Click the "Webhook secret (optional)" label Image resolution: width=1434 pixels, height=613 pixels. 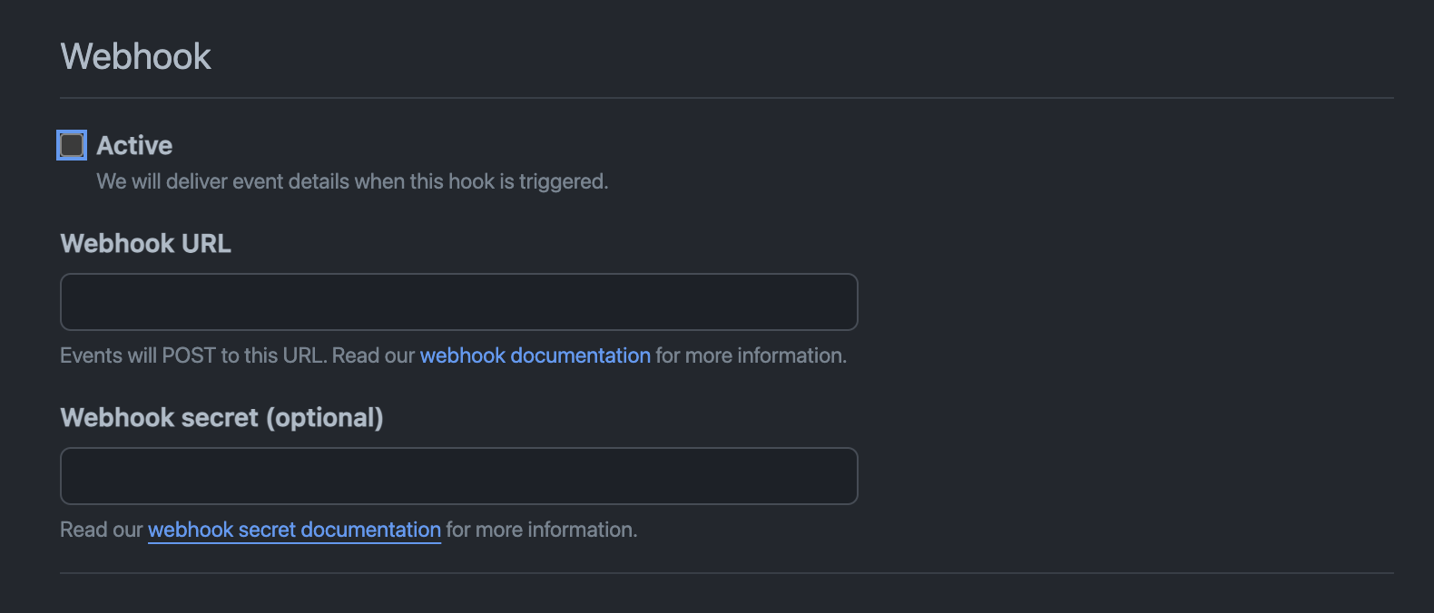221,417
